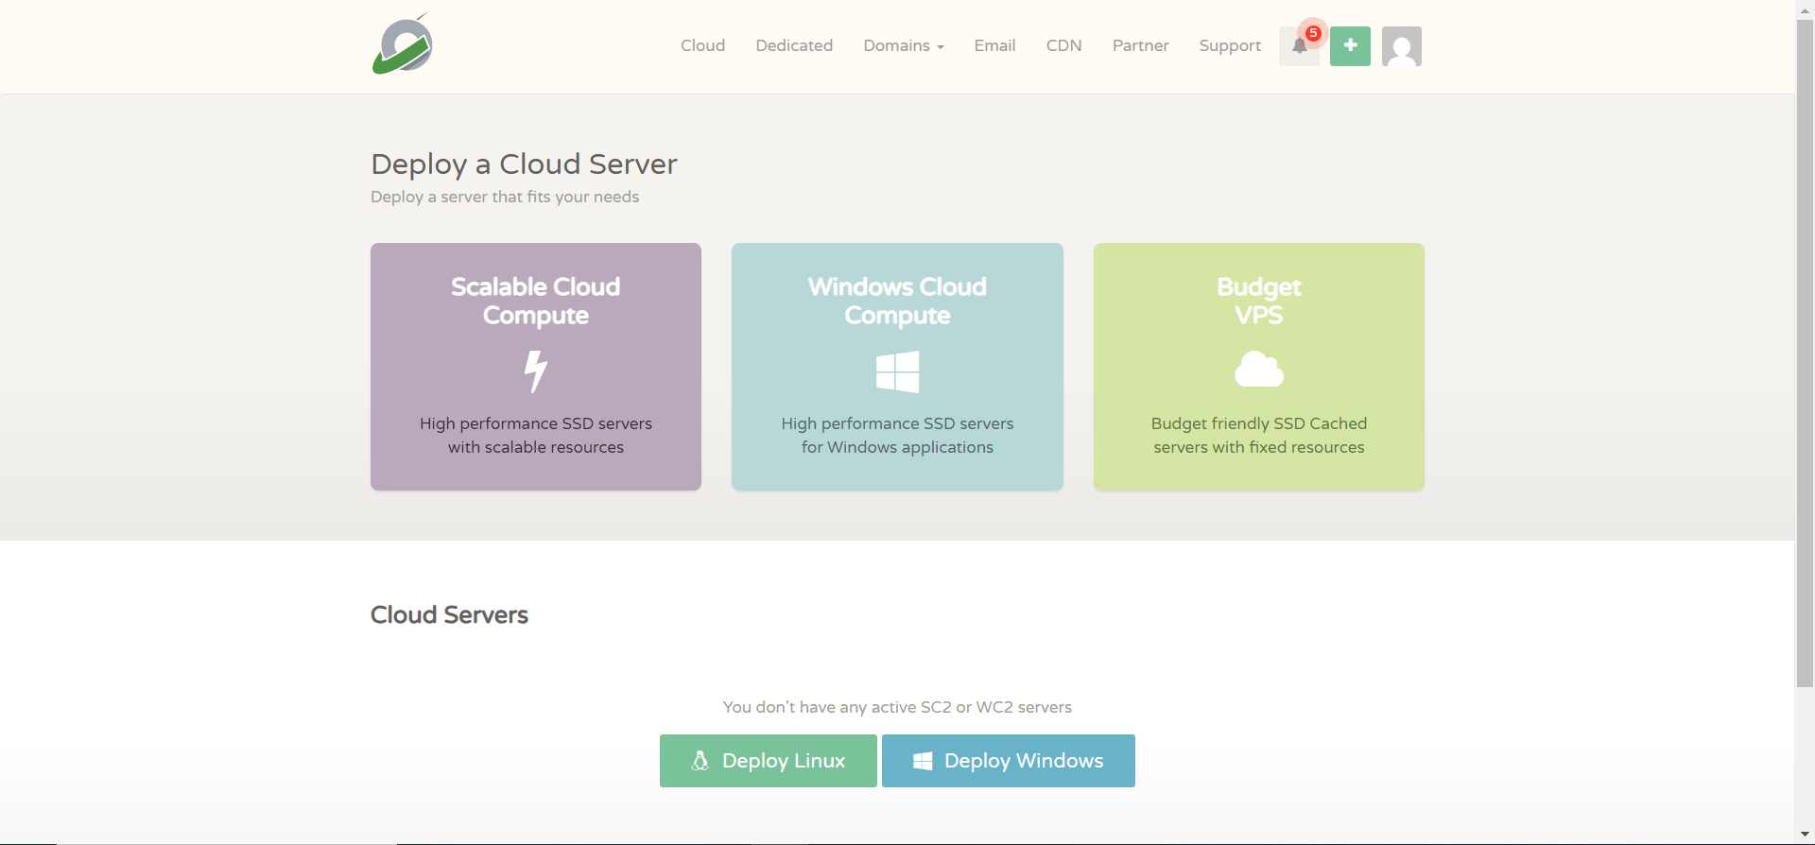The height and width of the screenshot is (845, 1815).
Task: Open the user profile avatar
Action: coord(1402,46)
